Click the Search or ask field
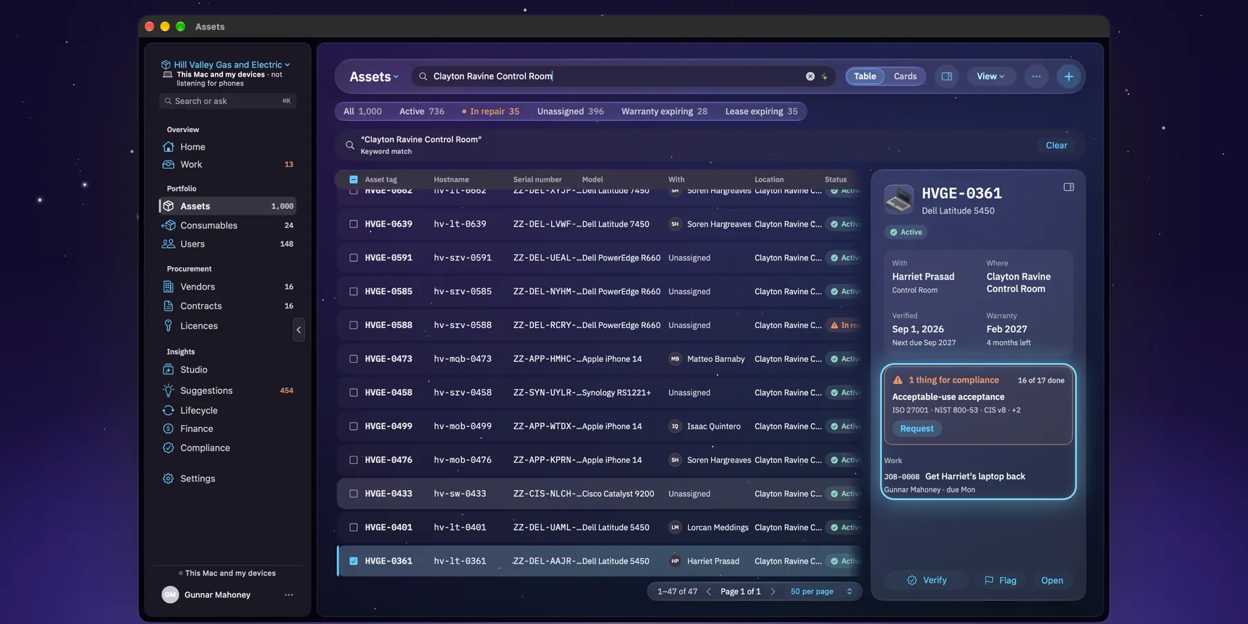1248x624 pixels. (228, 101)
